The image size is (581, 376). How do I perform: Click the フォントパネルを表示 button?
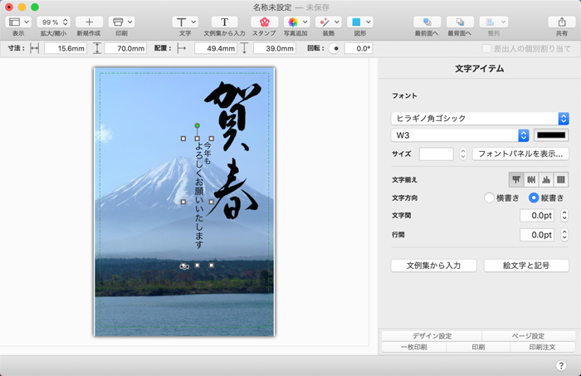tap(520, 154)
